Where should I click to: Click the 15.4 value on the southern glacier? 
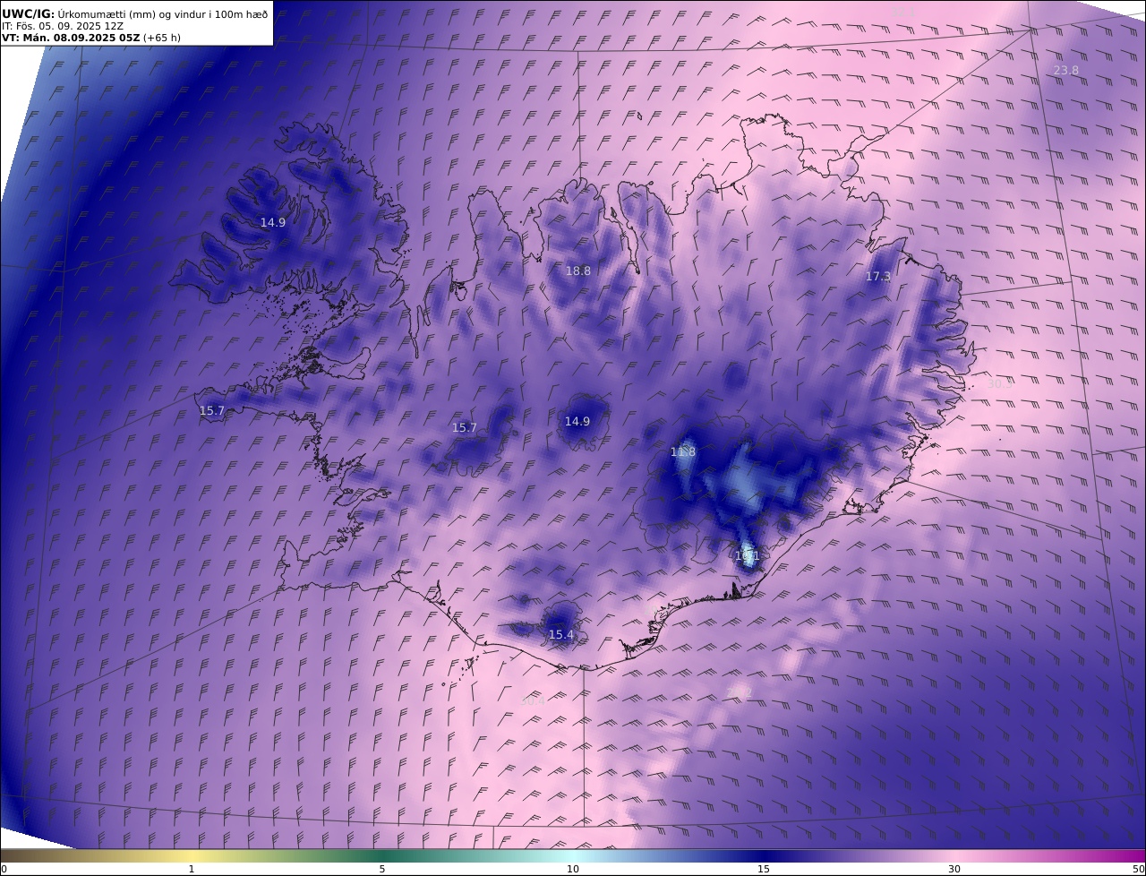560,634
